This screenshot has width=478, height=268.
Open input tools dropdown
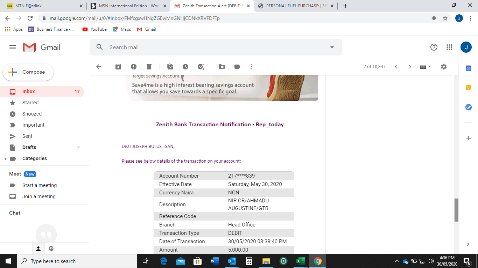pyautogui.click(x=430, y=67)
